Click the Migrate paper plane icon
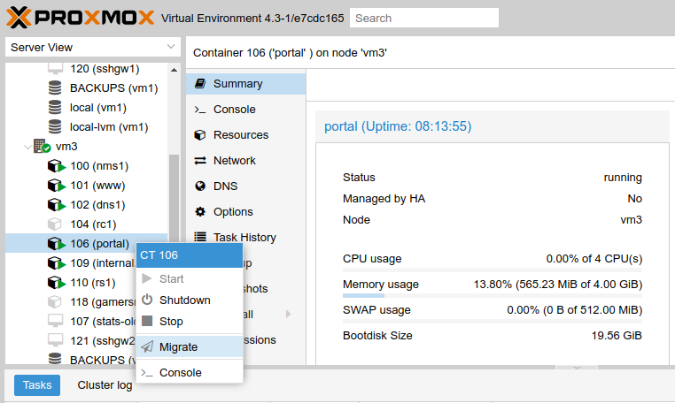The height and width of the screenshot is (403, 675). [147, 346]
